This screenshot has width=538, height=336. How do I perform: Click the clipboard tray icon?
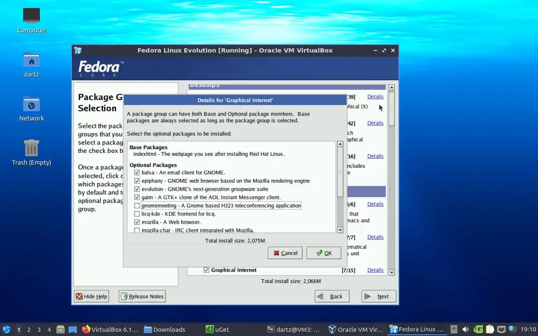[490, 330]
